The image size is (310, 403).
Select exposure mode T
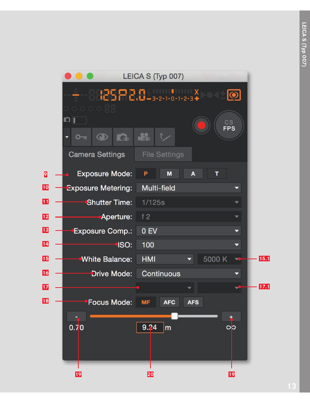(217, 174)
